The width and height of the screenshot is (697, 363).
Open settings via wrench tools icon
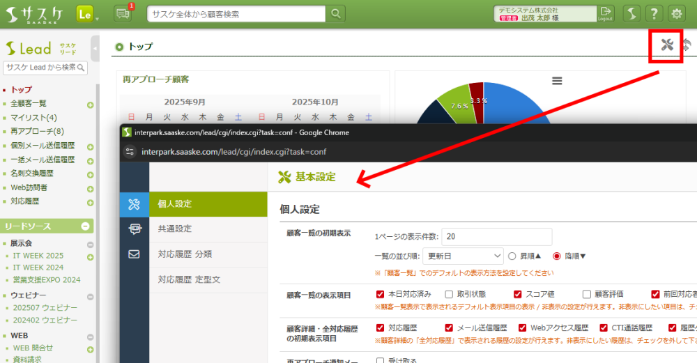(x=667, y=46)
